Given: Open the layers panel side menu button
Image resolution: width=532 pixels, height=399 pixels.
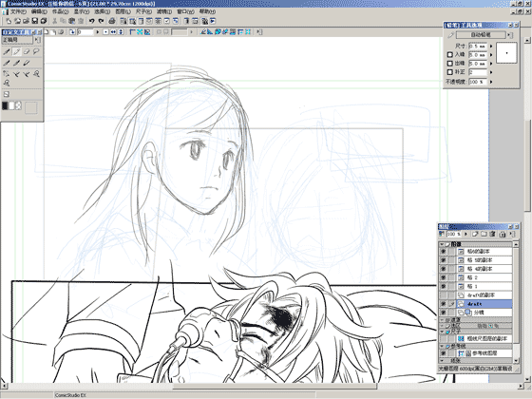Looking at the screenshot, I should [x=513, y=234].
